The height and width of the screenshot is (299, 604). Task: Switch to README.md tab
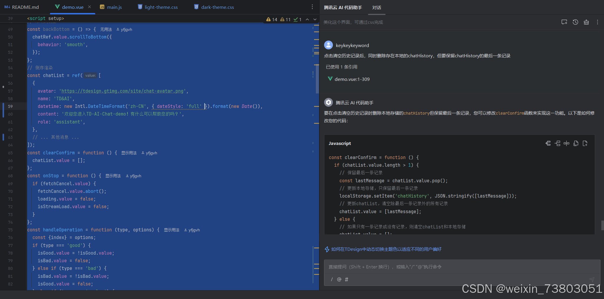coord(21,7)
